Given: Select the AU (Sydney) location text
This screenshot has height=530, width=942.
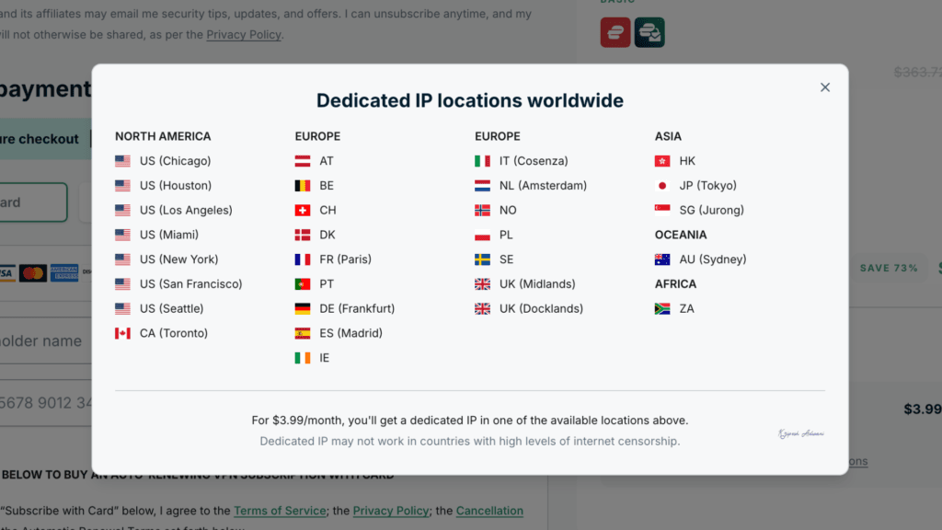Looking at the screenshot, I should point(713,259).
